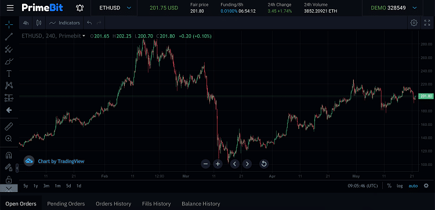Click the PrimeBit logo
Image resolution: width=435 pixels, height=210 pixels.
tap(42, 8)
